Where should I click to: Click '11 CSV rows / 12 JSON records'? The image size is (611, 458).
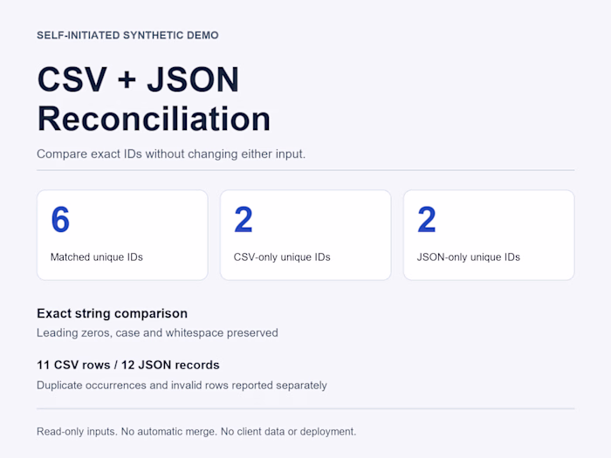point(128,365)
